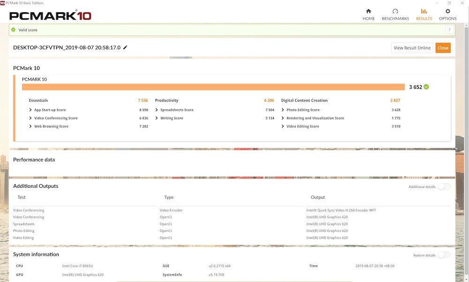Open Options gear icon
469x282 pixels.
pos(447,11)
